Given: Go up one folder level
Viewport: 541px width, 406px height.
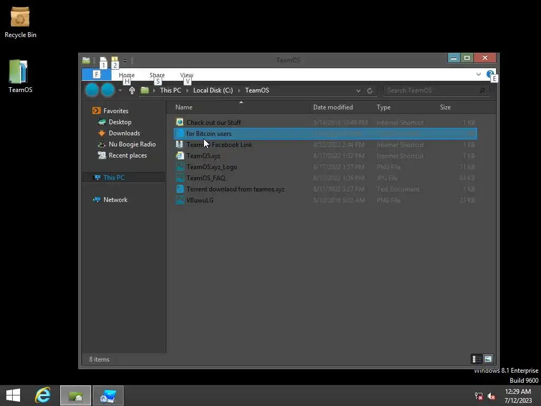Looking at the screenshot, I should pyautogui.click(x=132, y=90).
